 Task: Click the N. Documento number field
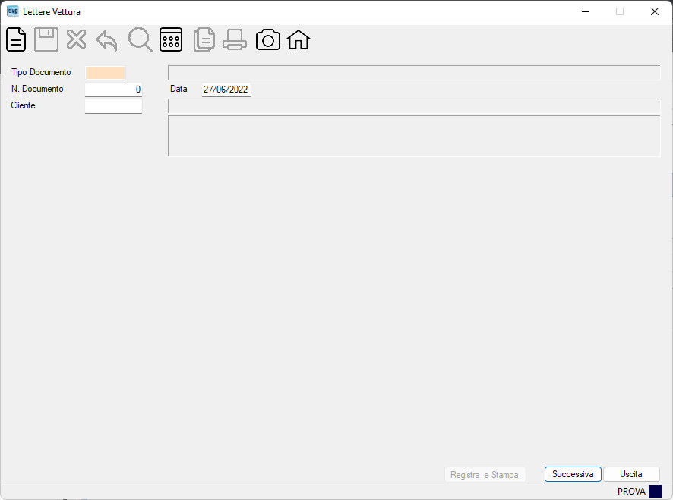point(113,90)
